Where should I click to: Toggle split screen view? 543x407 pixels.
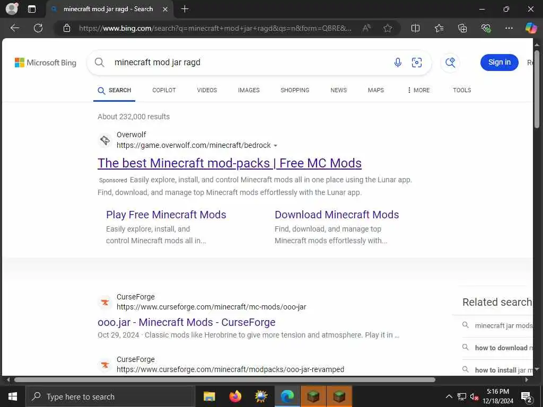[x=415, y=28]
